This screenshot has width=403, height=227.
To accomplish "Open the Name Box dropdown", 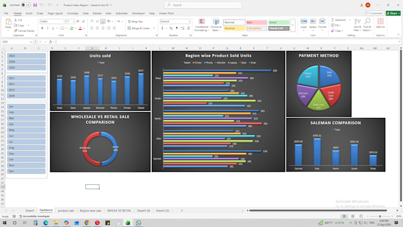I will [x=31, y=41].
